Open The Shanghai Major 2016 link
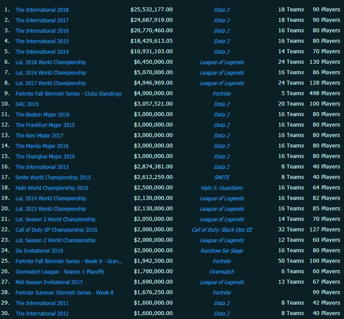The width and height of the screenshot is (344, 319). tap(45, 157)
